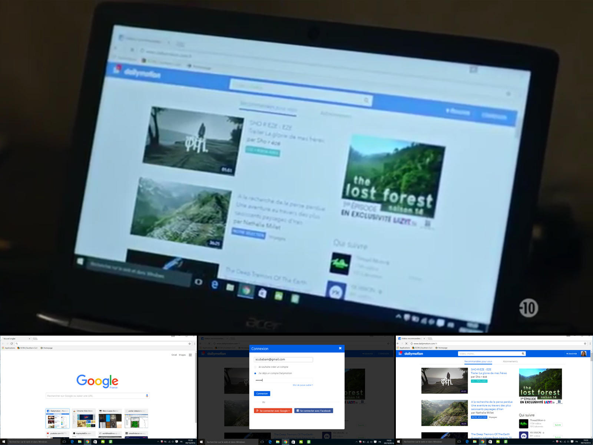Stop page loading in logged-in Dailymotion screenshot
The width and height of the screenshot is (593, 445).
[407, 343]
